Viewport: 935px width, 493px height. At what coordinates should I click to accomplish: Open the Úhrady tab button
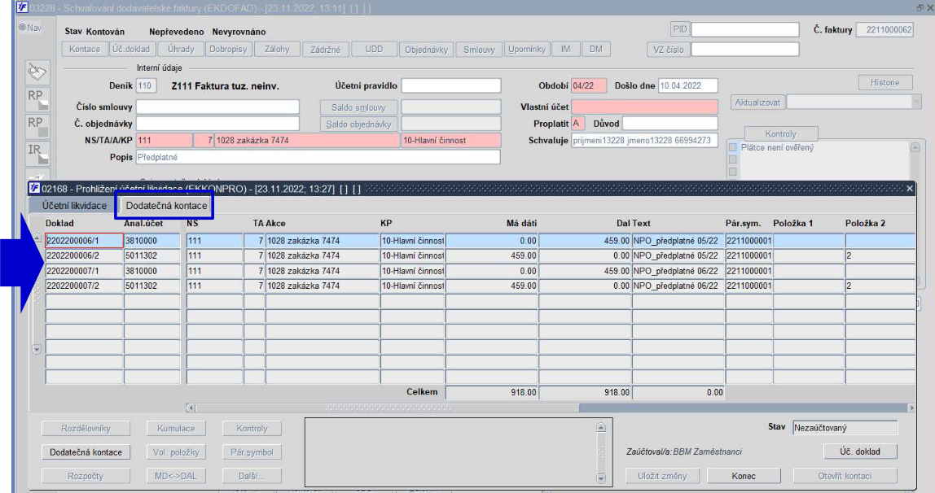181,50
